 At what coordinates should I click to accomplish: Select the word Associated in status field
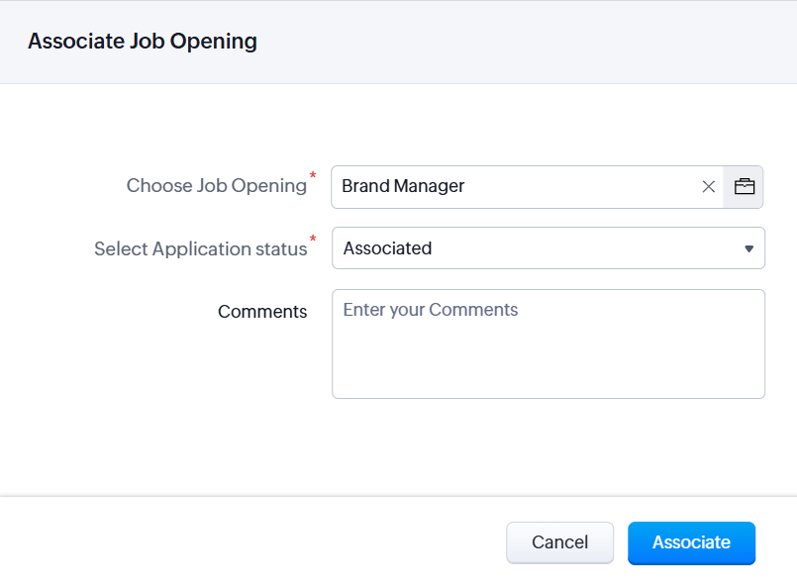click(x=387, y=248)
